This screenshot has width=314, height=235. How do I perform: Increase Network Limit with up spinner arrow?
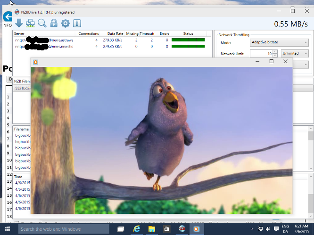tap(275, 52)
